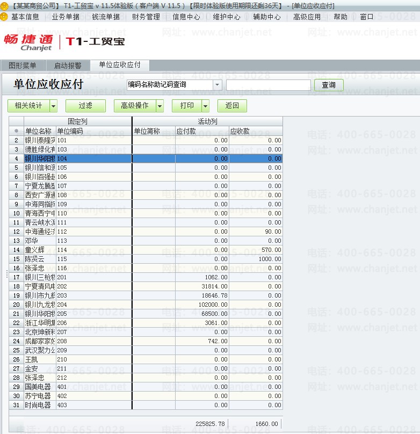Viewport: 420px width, 434px height.
Task: Click row number 10 header
Action: pyautogui.click(x=16, y=213)
